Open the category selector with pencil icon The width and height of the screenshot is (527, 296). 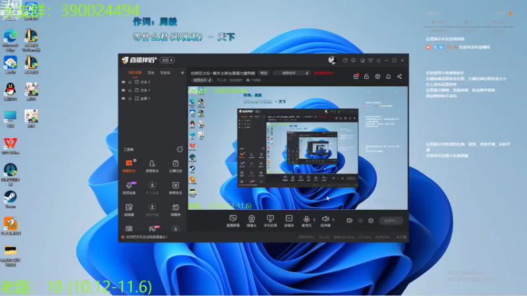pyautogui.click(x=291, y=73)
